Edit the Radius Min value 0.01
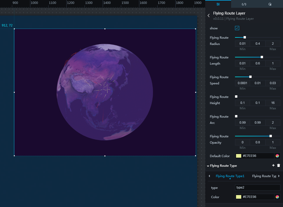Viewport: 283px width, 207px height. coord(242,44)
